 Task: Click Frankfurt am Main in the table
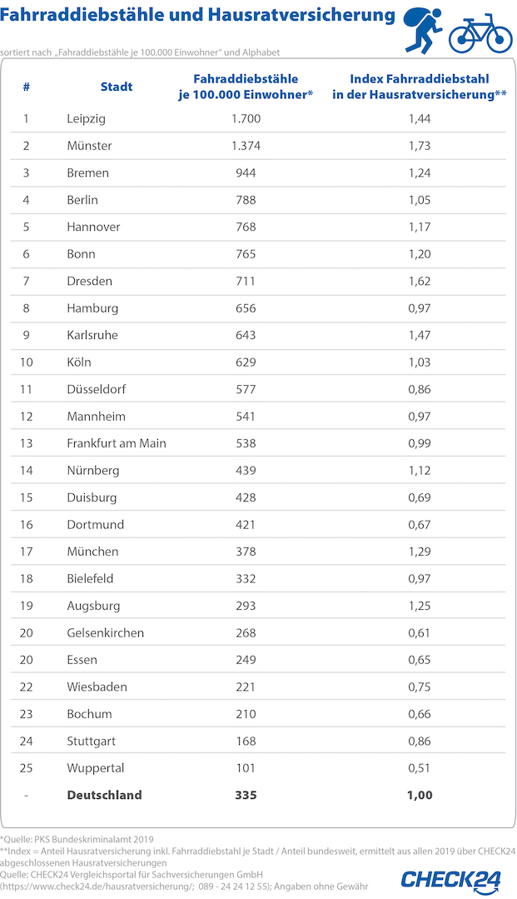(x=117, y=443)
